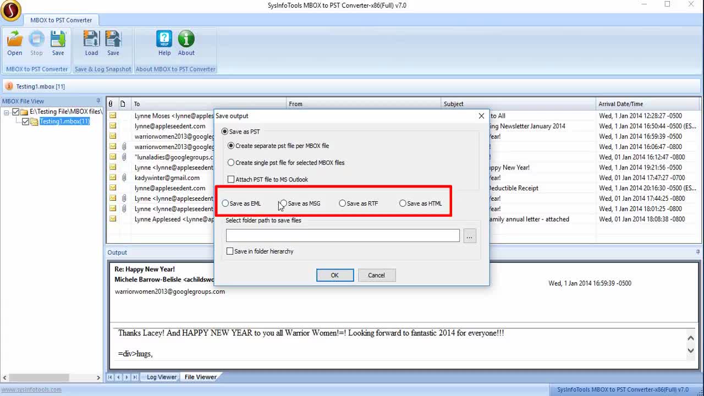This screenshot has width=704, height=396.
Task: Open the About icon
Action: [186, 43]
